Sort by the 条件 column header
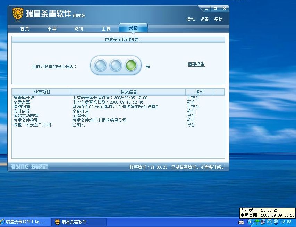 [x=200, y=92]
